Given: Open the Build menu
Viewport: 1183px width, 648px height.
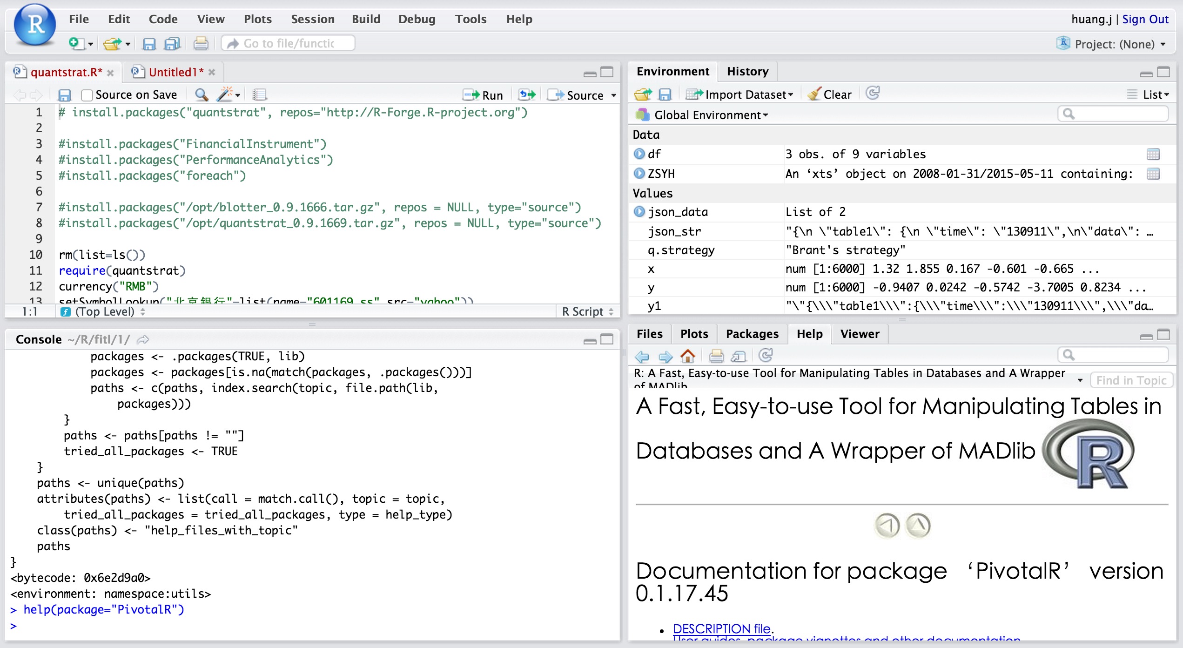Looking at the screenshot, I should coord(366,19).
